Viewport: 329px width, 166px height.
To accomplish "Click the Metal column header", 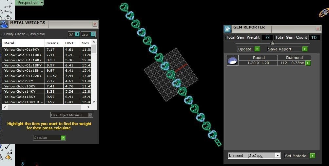I will pyautogui.click(x=23, y=43).
